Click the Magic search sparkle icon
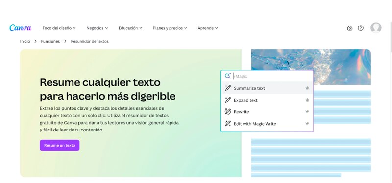 click(x=227, y=76)
